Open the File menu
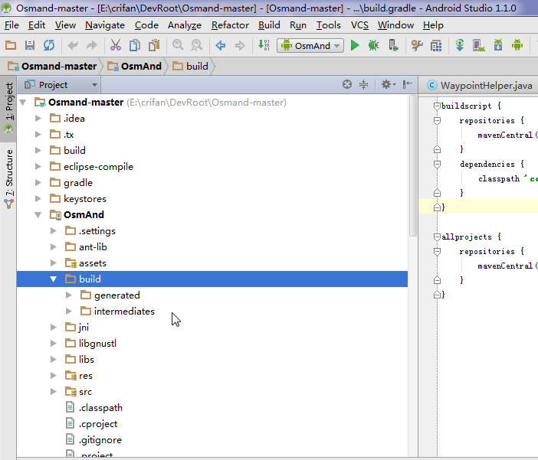 (11, 25)
